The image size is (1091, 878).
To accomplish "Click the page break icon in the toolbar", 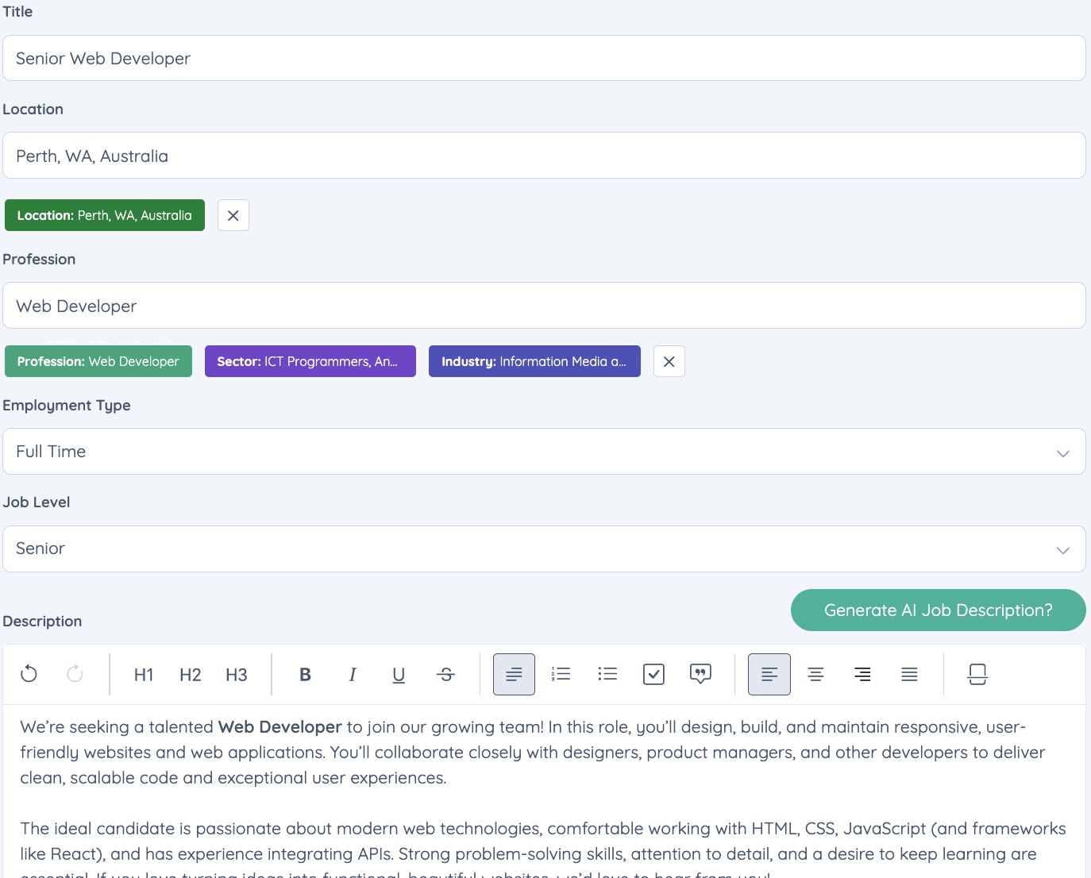I will pos(977,674).
